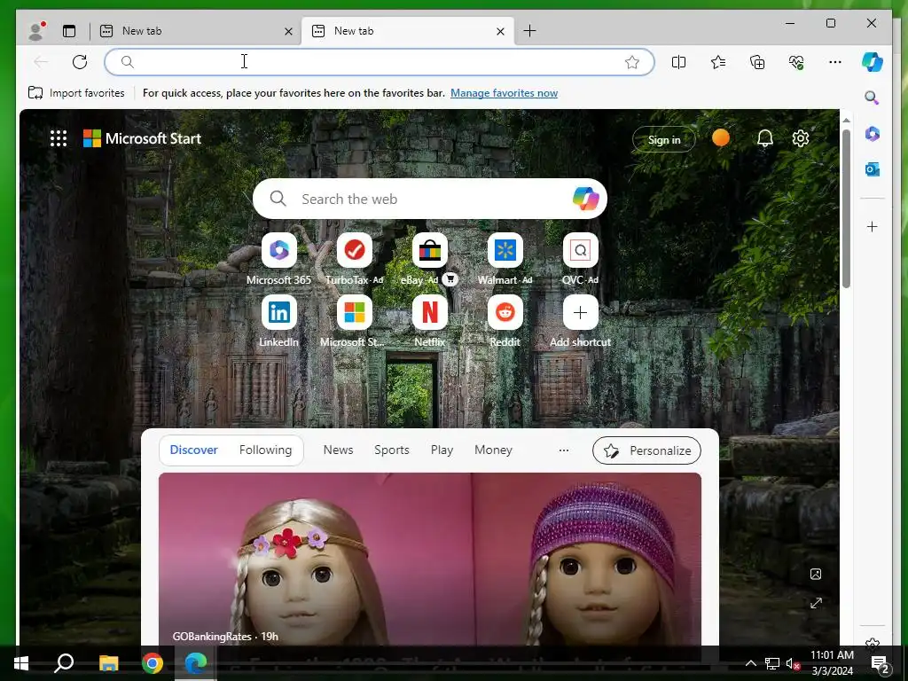908x681 pixels.
Task: Open Settings and more ellipsis menu
Action: tap(835, 62)
